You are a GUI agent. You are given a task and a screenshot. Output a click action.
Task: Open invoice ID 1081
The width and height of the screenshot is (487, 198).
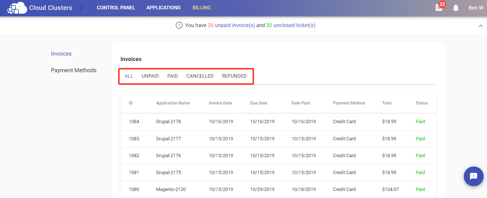(x=134, y=172)
